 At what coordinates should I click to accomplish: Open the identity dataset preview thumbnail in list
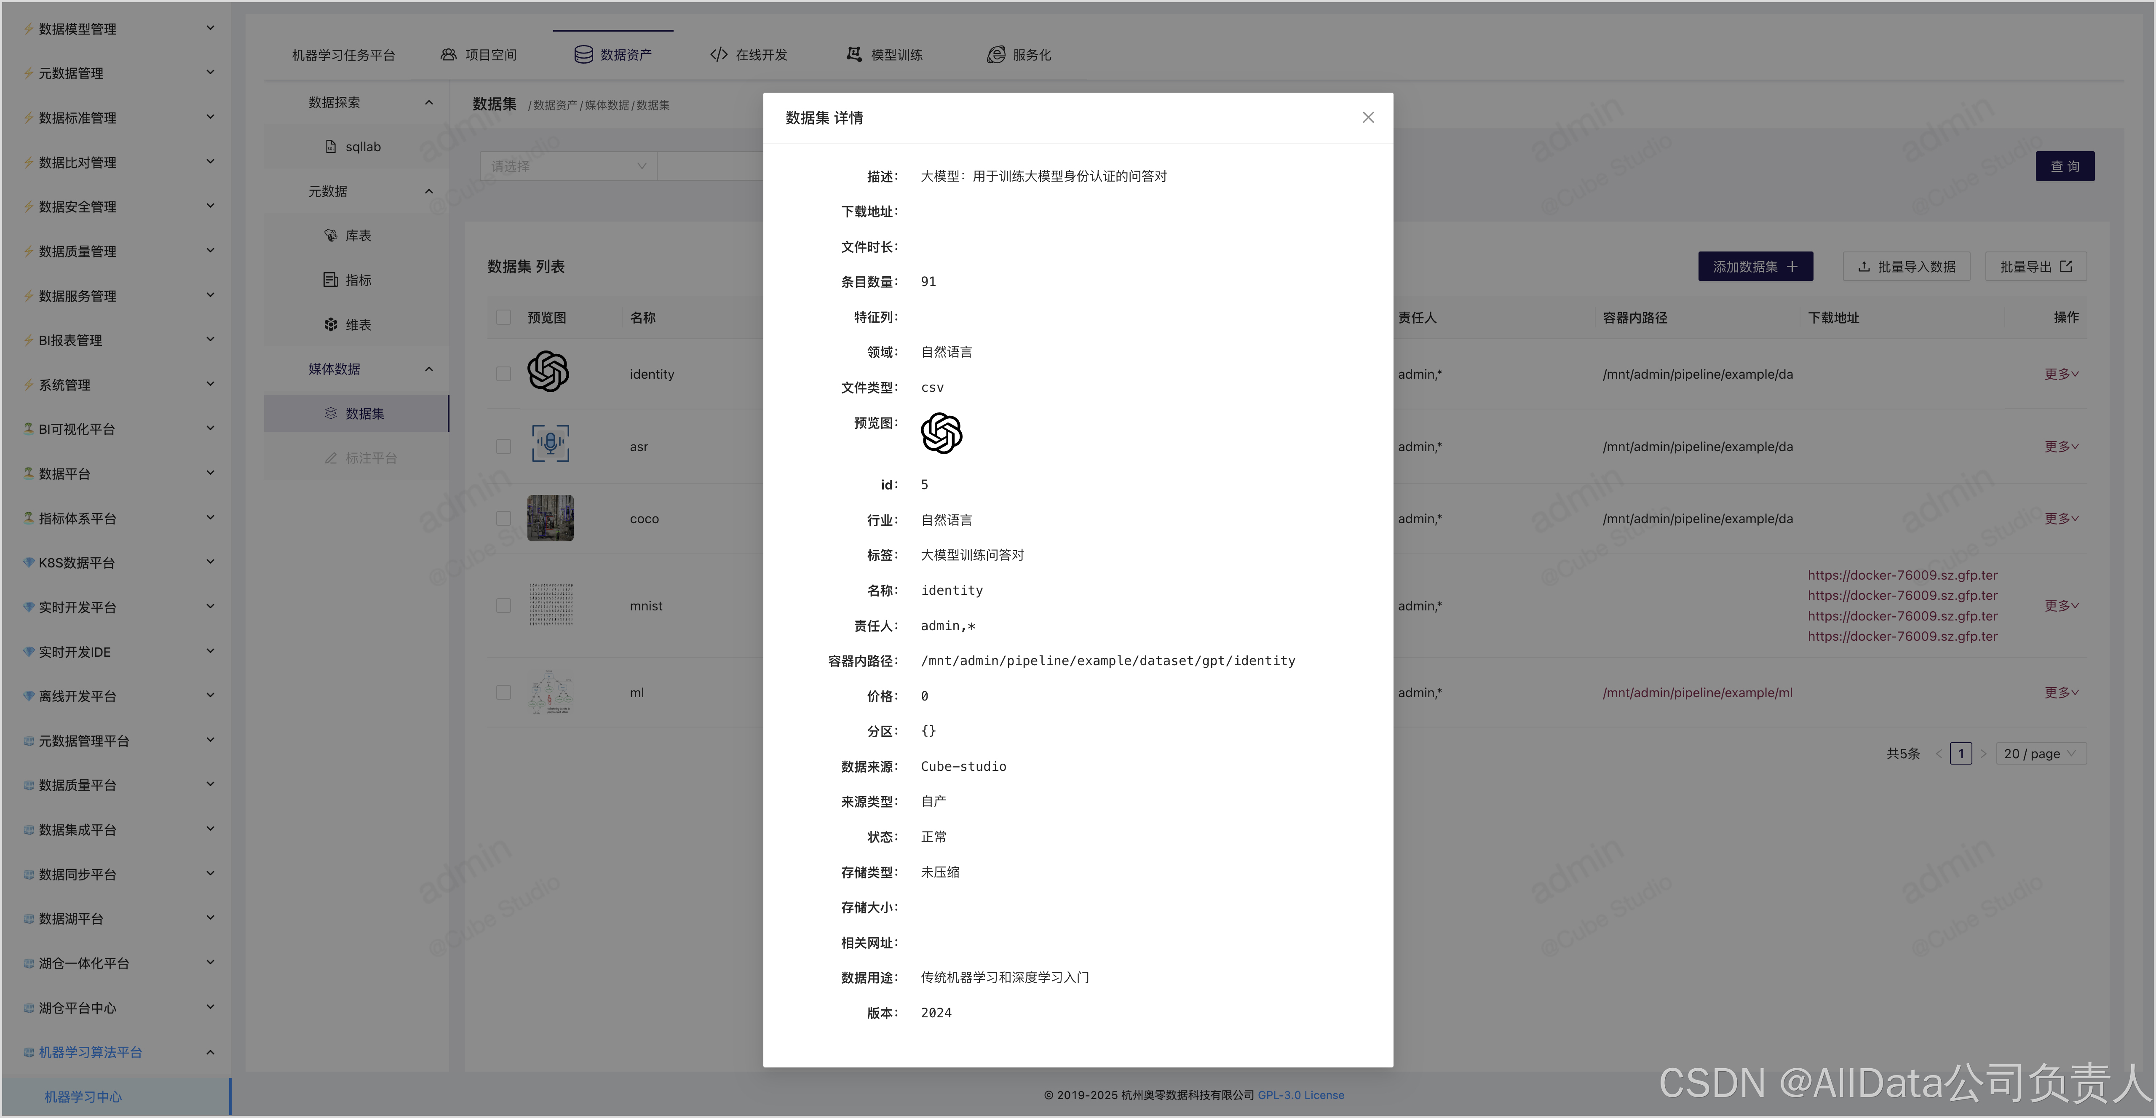548,372
